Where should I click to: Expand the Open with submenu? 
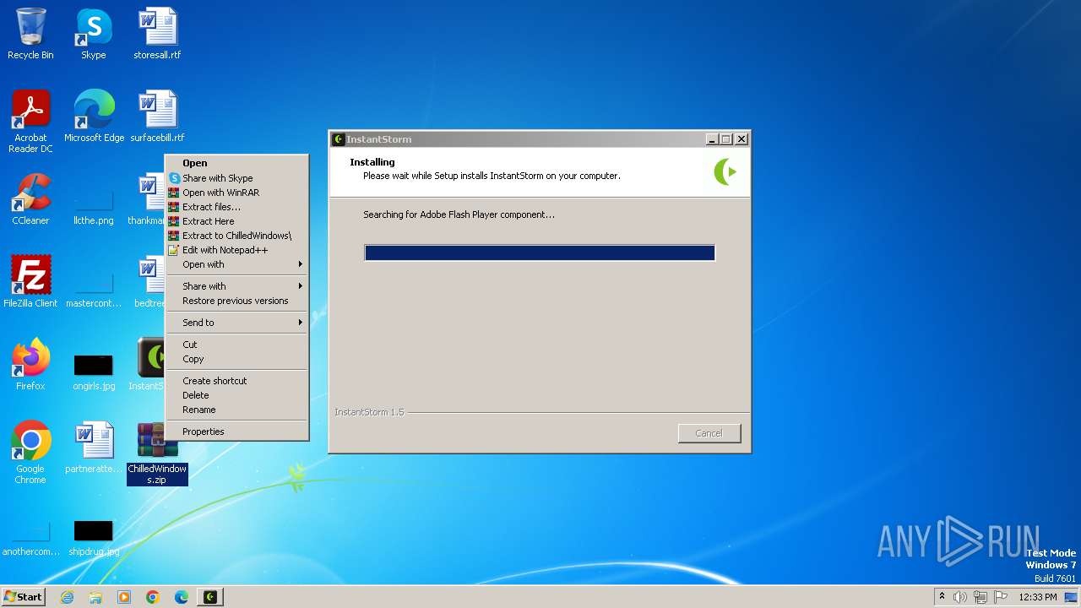[x=236, y=264]
